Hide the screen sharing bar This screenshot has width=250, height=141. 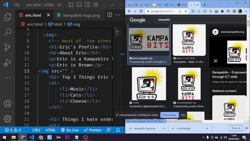point(183,115)
